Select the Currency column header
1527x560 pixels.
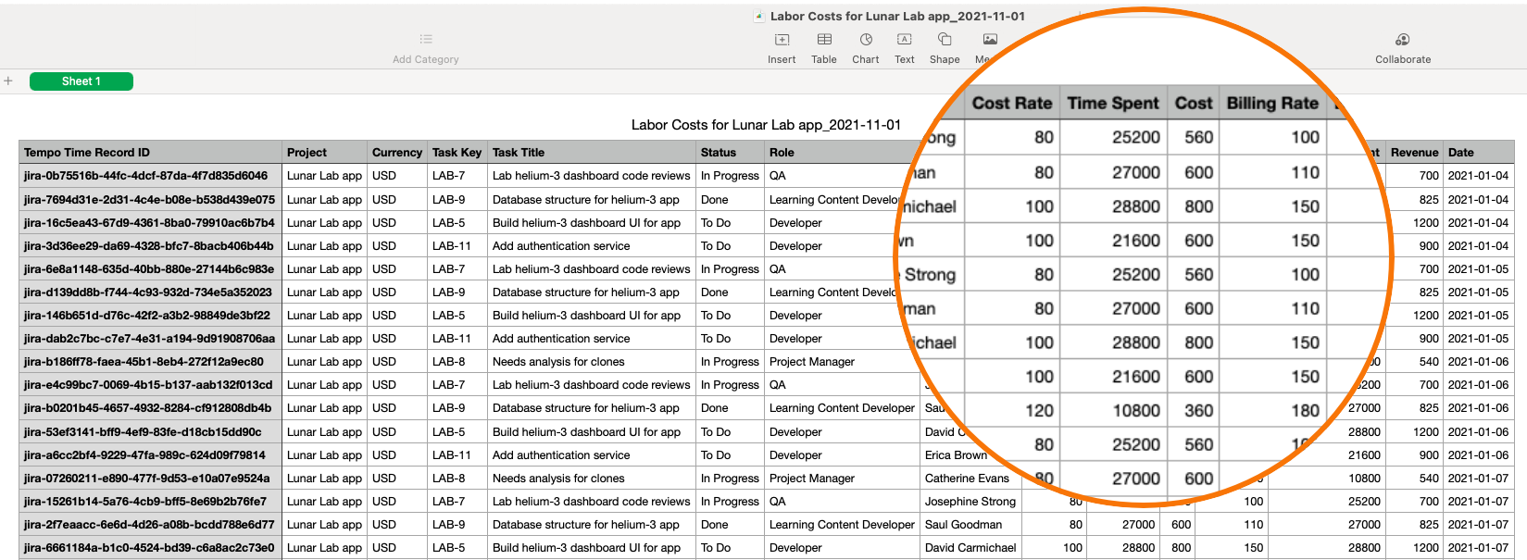click(397, 153)
